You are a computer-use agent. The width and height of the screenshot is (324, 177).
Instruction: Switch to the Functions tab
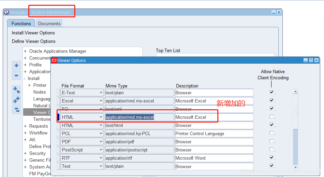pyautogui.click(x=21, y=23)
